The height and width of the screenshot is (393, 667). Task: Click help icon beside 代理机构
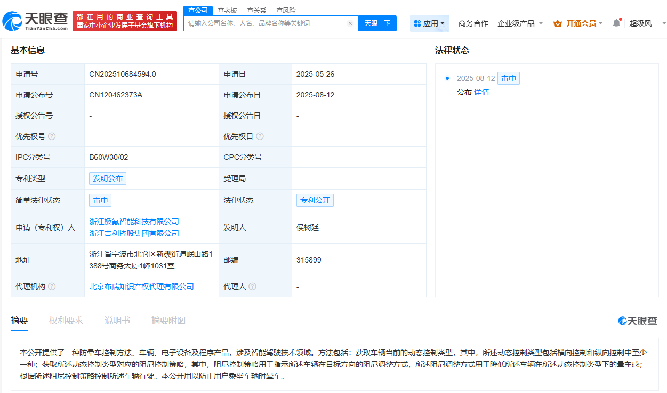click(52, 286)
